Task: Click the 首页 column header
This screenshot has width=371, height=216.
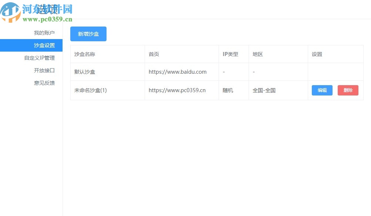Action: click(154, 54)
